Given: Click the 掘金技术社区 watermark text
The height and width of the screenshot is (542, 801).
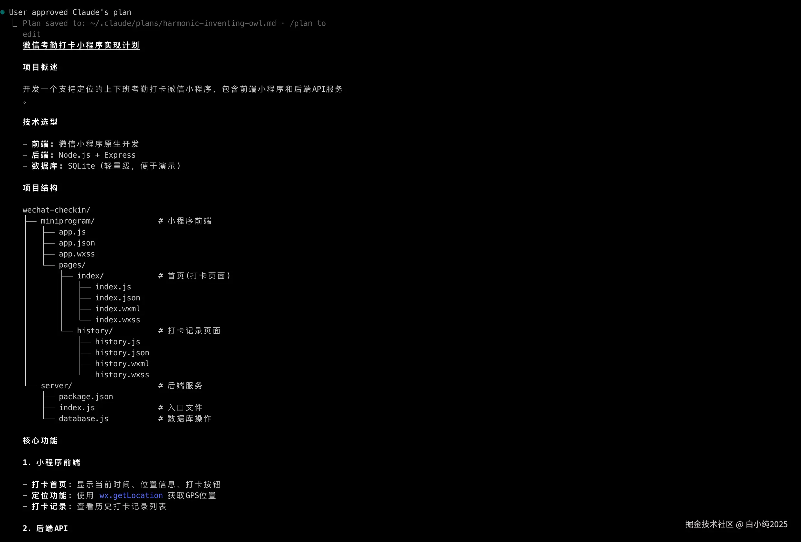Looking at the screenshot, I should [x=709, y=525].
